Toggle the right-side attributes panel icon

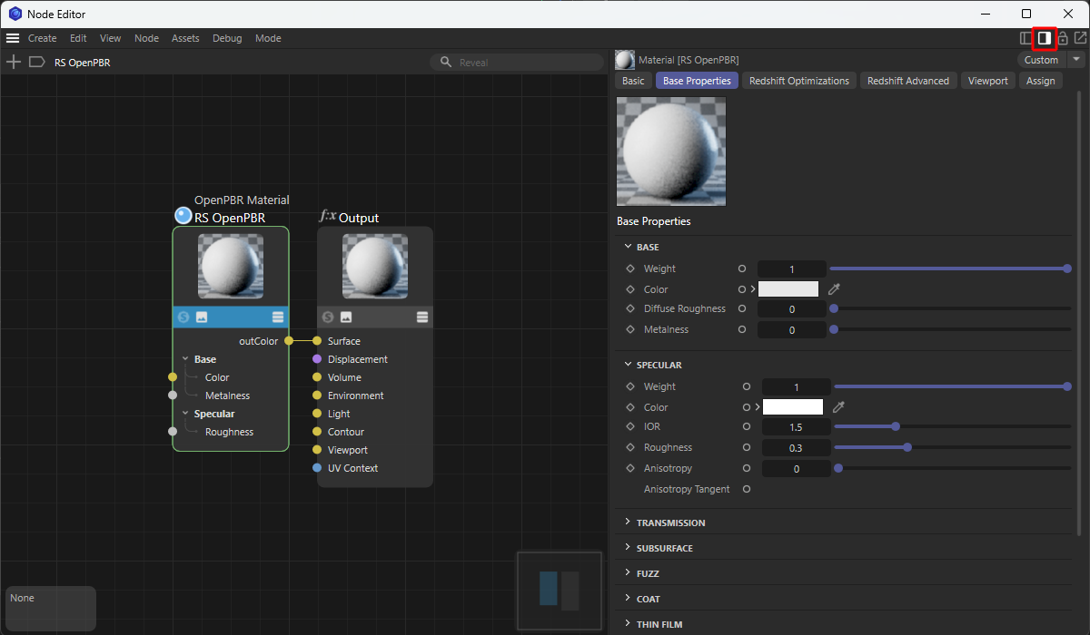[x=1044, y=38]
